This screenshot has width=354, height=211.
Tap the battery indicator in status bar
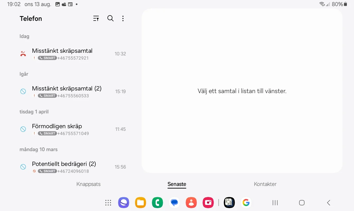(345, 4)
